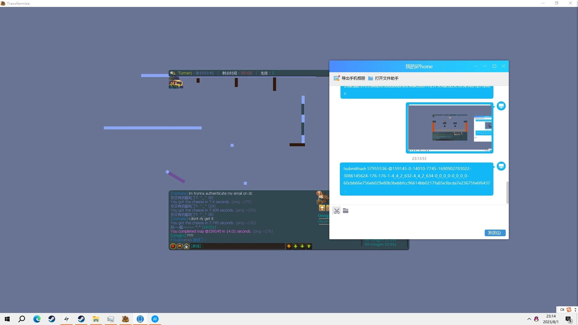Switch to Transformice via its taskbar icon
The image size is (578, 325).
click(x=126, y=319)
